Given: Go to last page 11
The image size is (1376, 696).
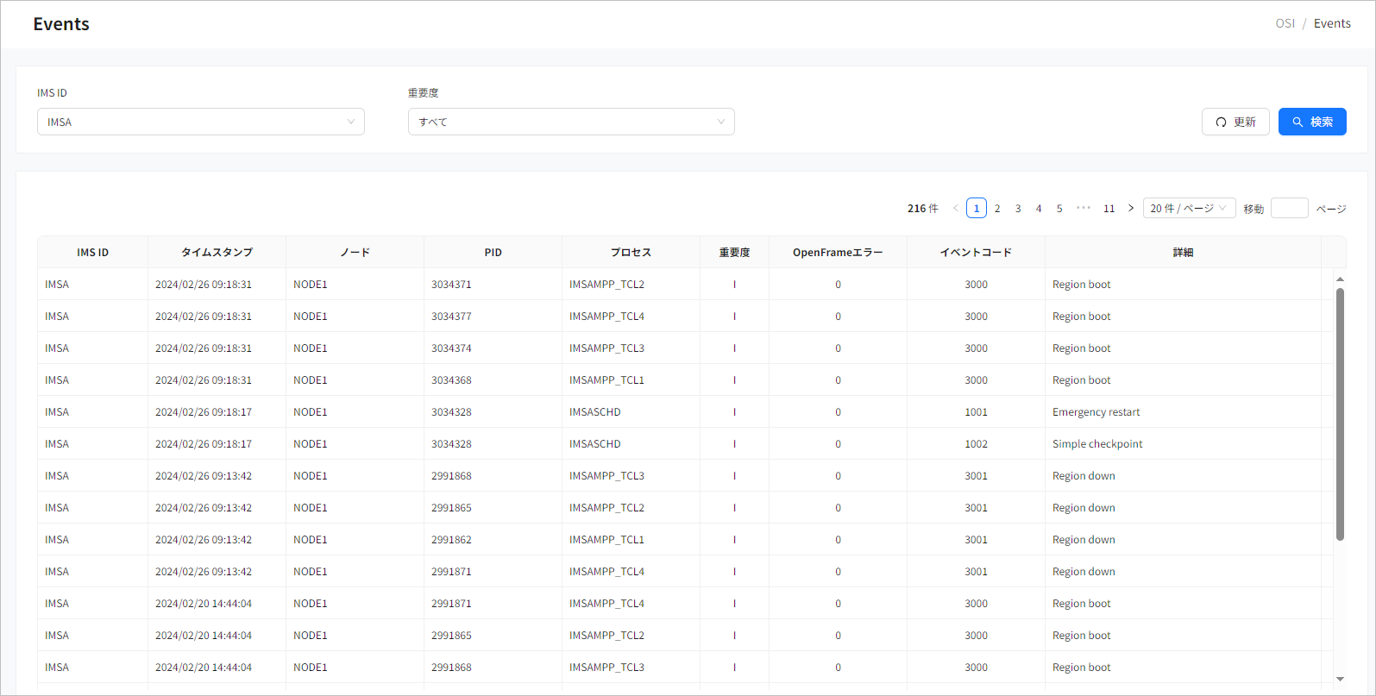Looking at the screenshot, I should (1109, 208).
